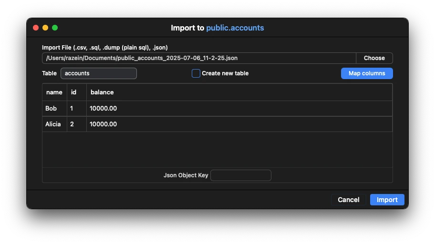The height and width of the screenshot is (244, 435).
Task: Click the Json Object Key input field
Action: click(x=240, y=175)
